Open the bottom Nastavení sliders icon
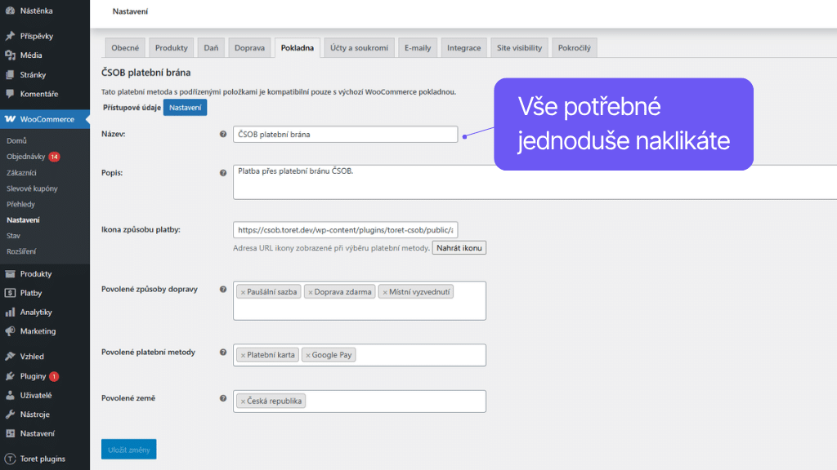The image size is (837, 470). pos(10,433)
